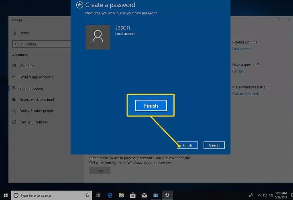
Task: Open the Lock screen related link
Action: (241, 49)
